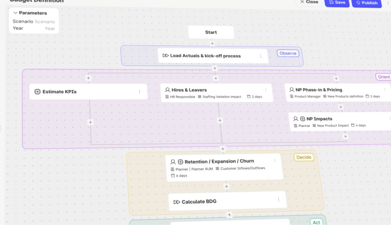Viewport: 391px width, 225px height.
Task: Add a step above Estimate KPIs
Action: coord(88,78)
